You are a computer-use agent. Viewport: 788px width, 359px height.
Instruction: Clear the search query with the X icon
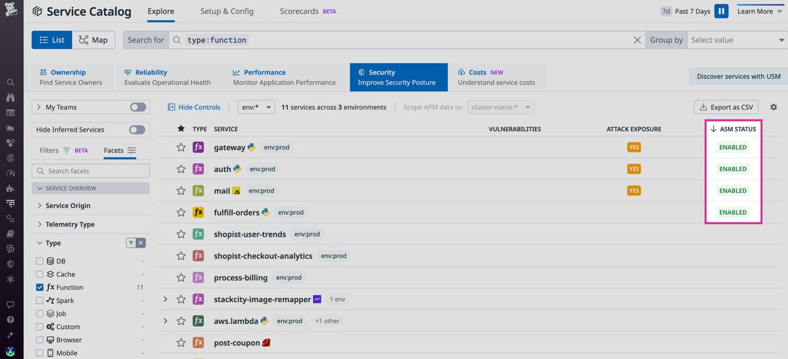(x=637, y=40)
